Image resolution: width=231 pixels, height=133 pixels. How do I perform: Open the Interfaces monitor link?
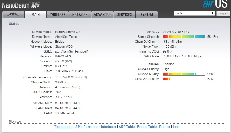(109, 127)
